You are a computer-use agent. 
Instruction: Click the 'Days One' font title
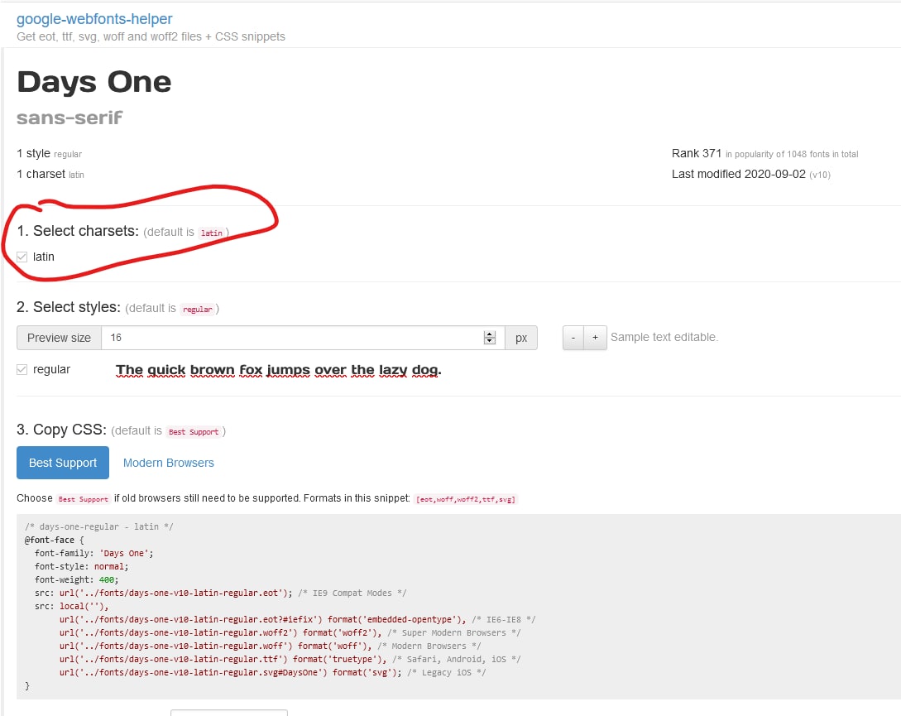tap(94, 82)
